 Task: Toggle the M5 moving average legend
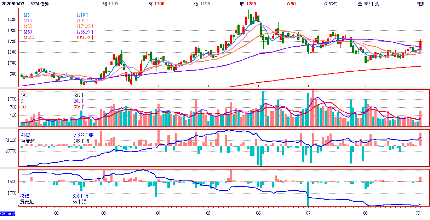tap(27, 15)
